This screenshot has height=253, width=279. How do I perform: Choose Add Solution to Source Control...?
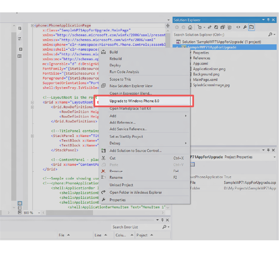click(144, 151)
